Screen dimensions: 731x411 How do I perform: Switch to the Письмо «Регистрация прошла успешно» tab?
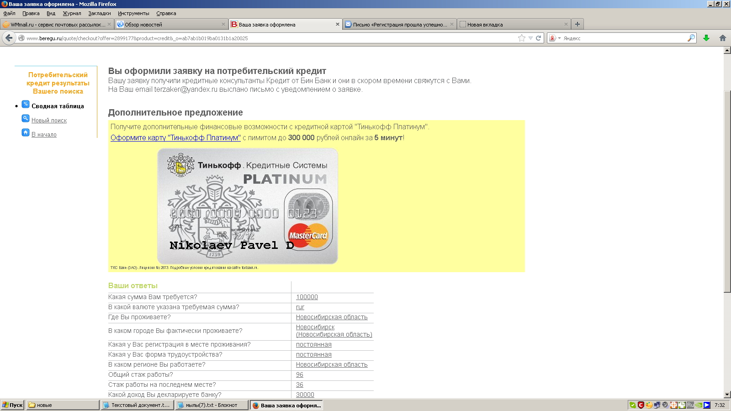[399, 25]
